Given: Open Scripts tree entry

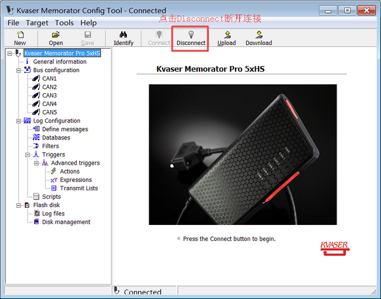Looking at the screenshot, I should 51,196.
